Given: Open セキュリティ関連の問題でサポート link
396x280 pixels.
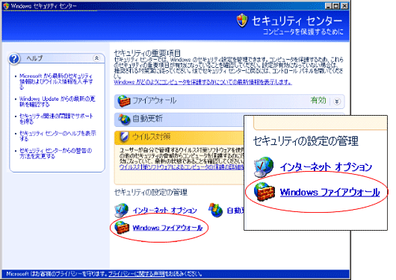Looking at the screenshot, I should tap(56, 119).
